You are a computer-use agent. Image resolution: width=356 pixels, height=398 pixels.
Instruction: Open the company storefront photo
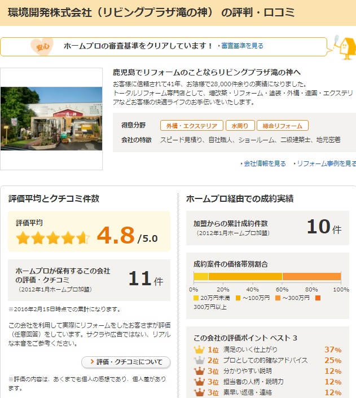coord(51,118)
